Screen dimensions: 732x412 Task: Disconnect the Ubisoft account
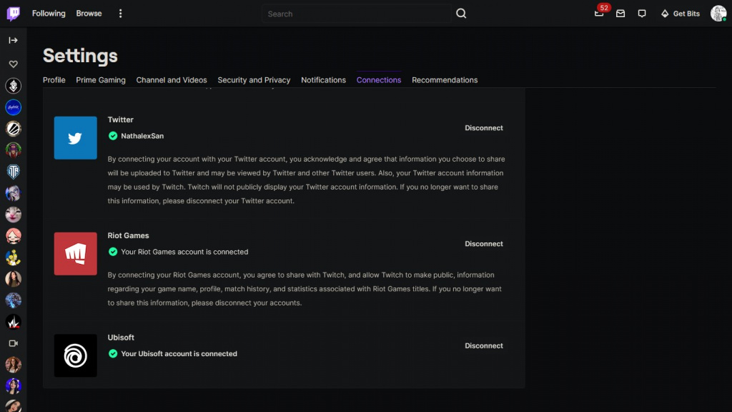(x=484, y=345)
